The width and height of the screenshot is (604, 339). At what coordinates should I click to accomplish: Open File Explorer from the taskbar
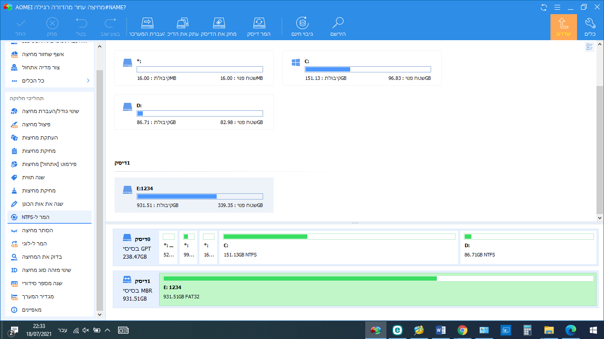pyautogui.click(x=549, y=330)
